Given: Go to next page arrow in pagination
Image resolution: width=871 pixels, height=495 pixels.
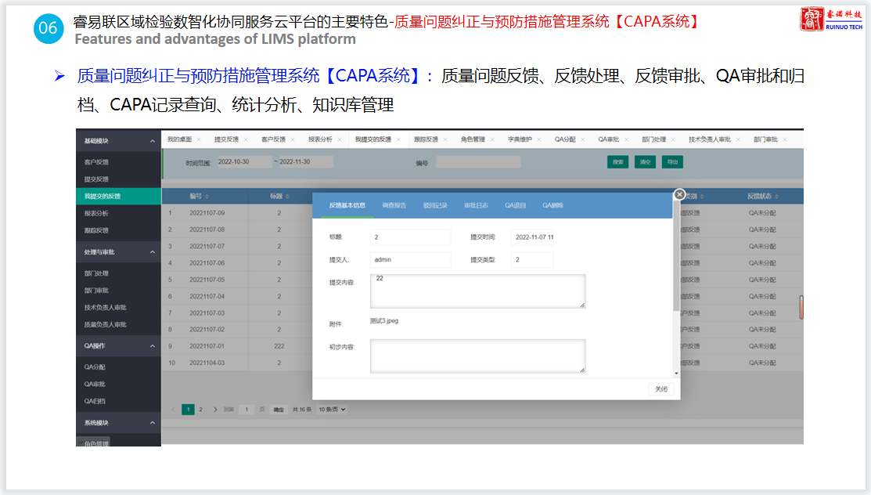Looking at the screenshot, I should click(214, 410).
